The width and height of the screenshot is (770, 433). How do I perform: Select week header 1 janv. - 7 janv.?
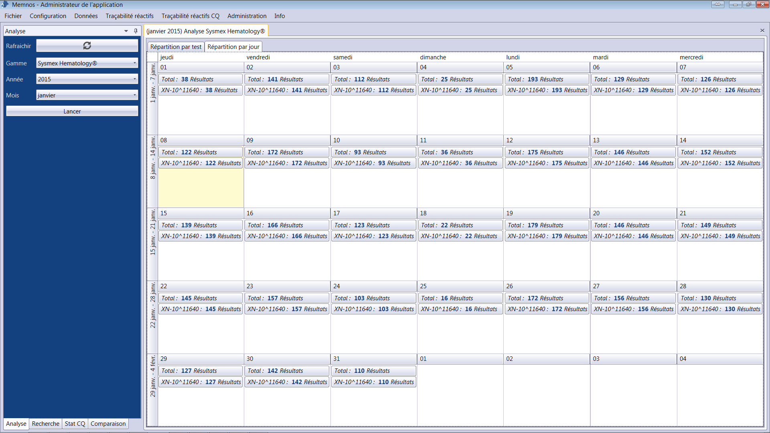click(152, 98)
